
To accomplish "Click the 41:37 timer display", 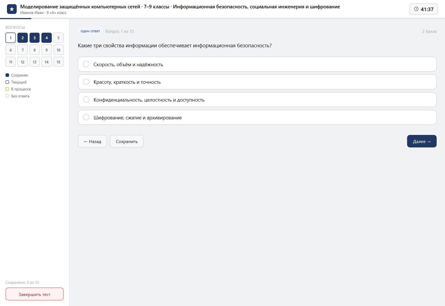I will point(424,9).
